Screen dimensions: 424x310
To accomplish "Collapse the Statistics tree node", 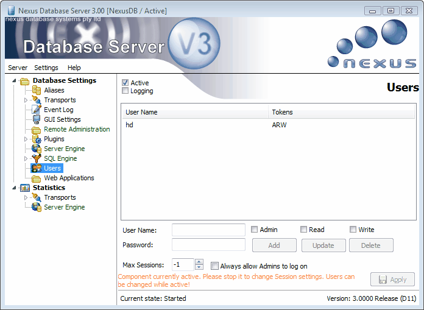I will 15,188.
